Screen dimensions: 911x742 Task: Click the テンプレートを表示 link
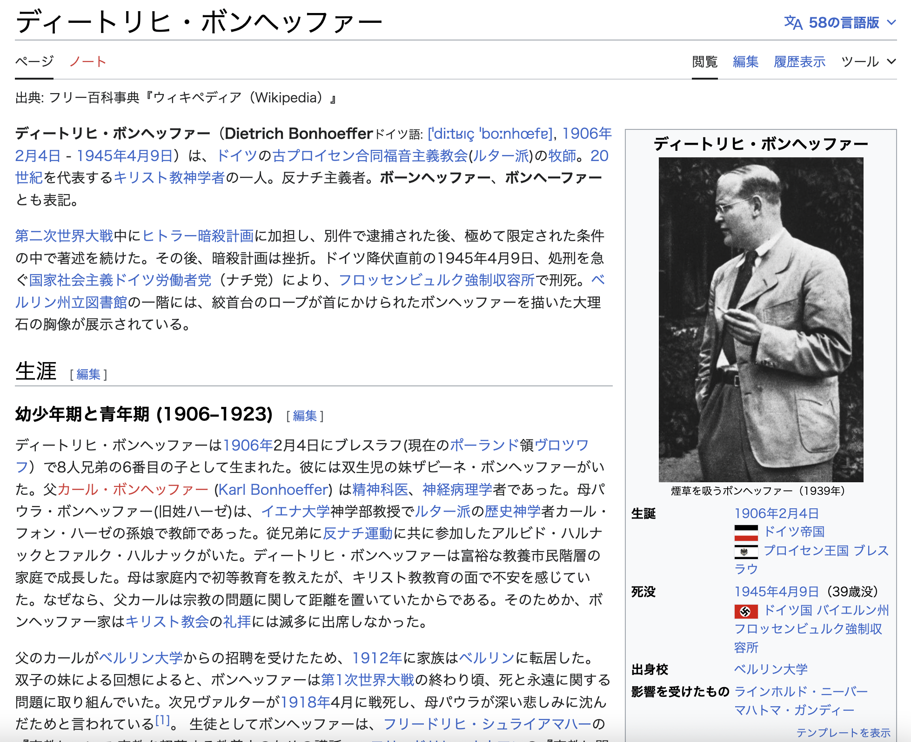pos(843,733)
